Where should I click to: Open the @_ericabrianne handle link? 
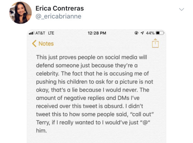[58, 16]
